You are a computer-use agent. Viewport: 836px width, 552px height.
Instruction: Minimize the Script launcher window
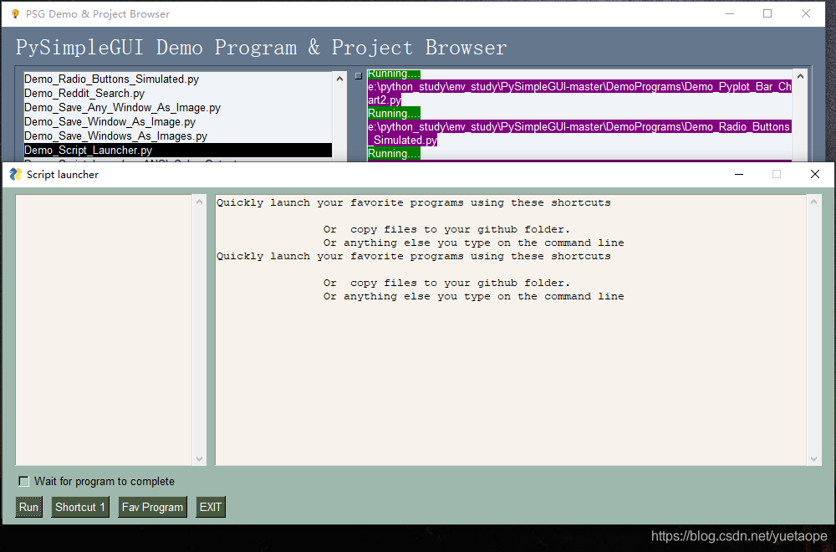(x=739, y=175)
